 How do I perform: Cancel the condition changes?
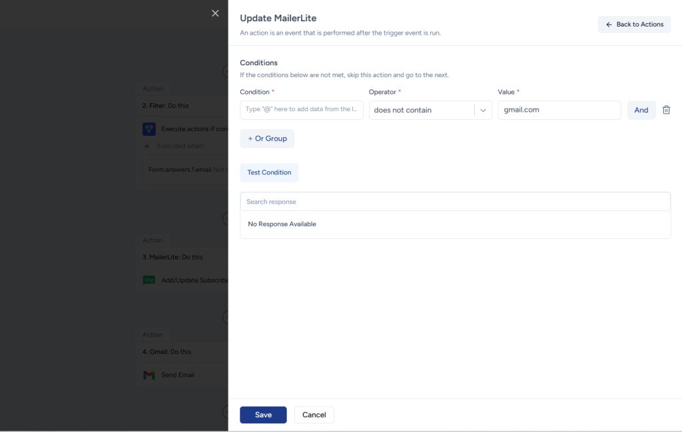[x=314, y=415]
